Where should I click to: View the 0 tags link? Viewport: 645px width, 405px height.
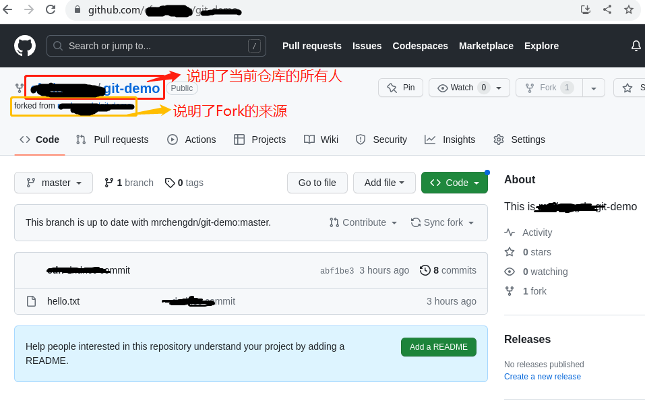point(184,183)
